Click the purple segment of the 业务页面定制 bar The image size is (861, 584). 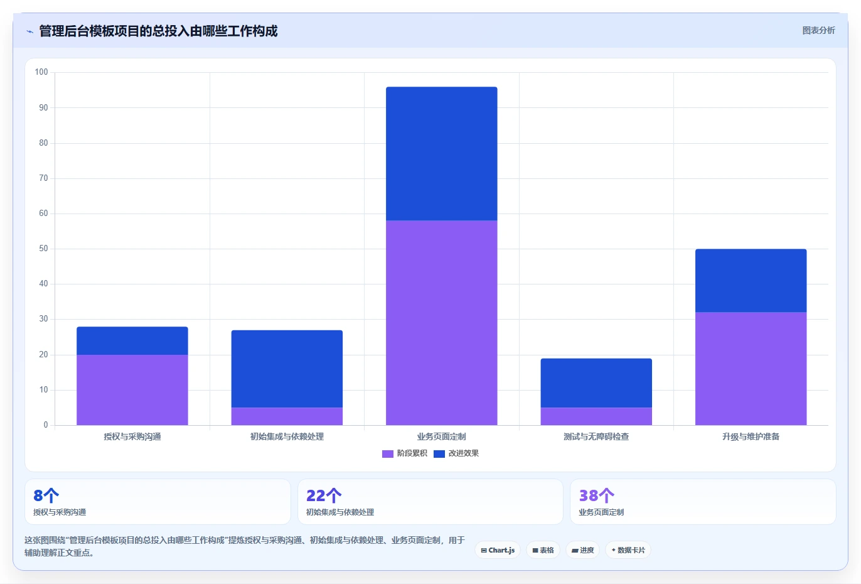pos(442,323)
